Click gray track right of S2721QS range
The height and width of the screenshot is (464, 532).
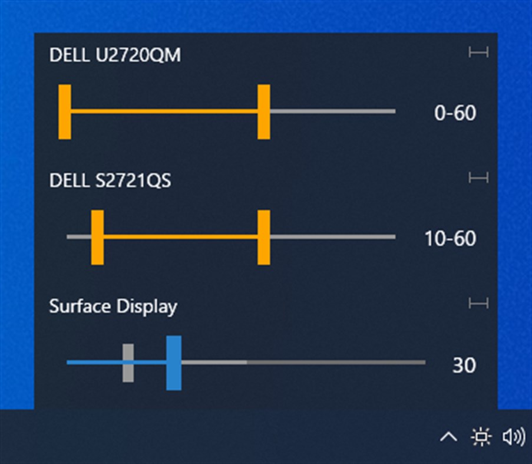(x=333, y=237)
